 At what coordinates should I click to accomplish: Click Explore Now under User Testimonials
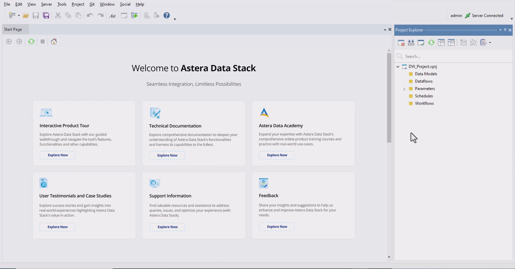(x=57, y=227)
